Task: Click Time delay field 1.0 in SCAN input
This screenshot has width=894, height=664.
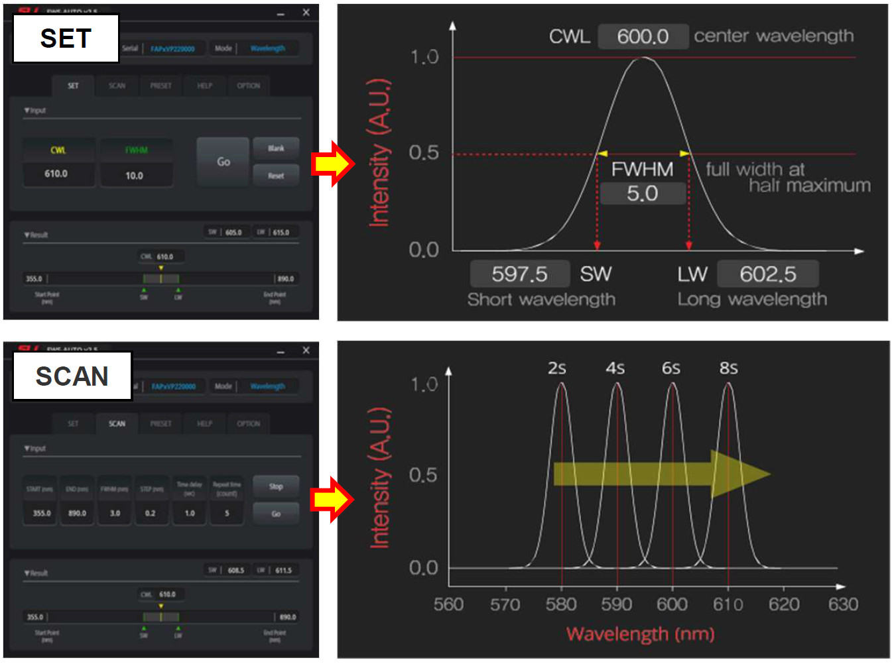Action: [x=190, y=513]
